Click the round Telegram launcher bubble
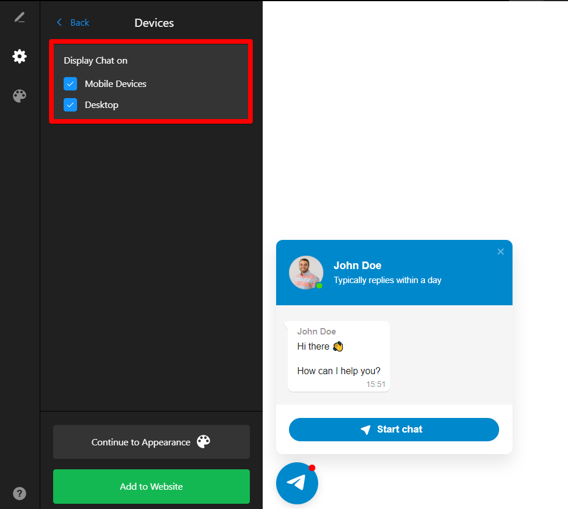568x509 pixels. coord(297,483)
